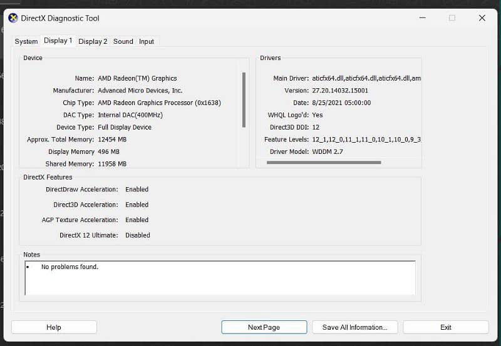Switch to the System tab

pos(26,41)
